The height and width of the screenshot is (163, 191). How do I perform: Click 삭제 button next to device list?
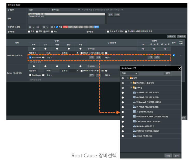pos(117,15)
